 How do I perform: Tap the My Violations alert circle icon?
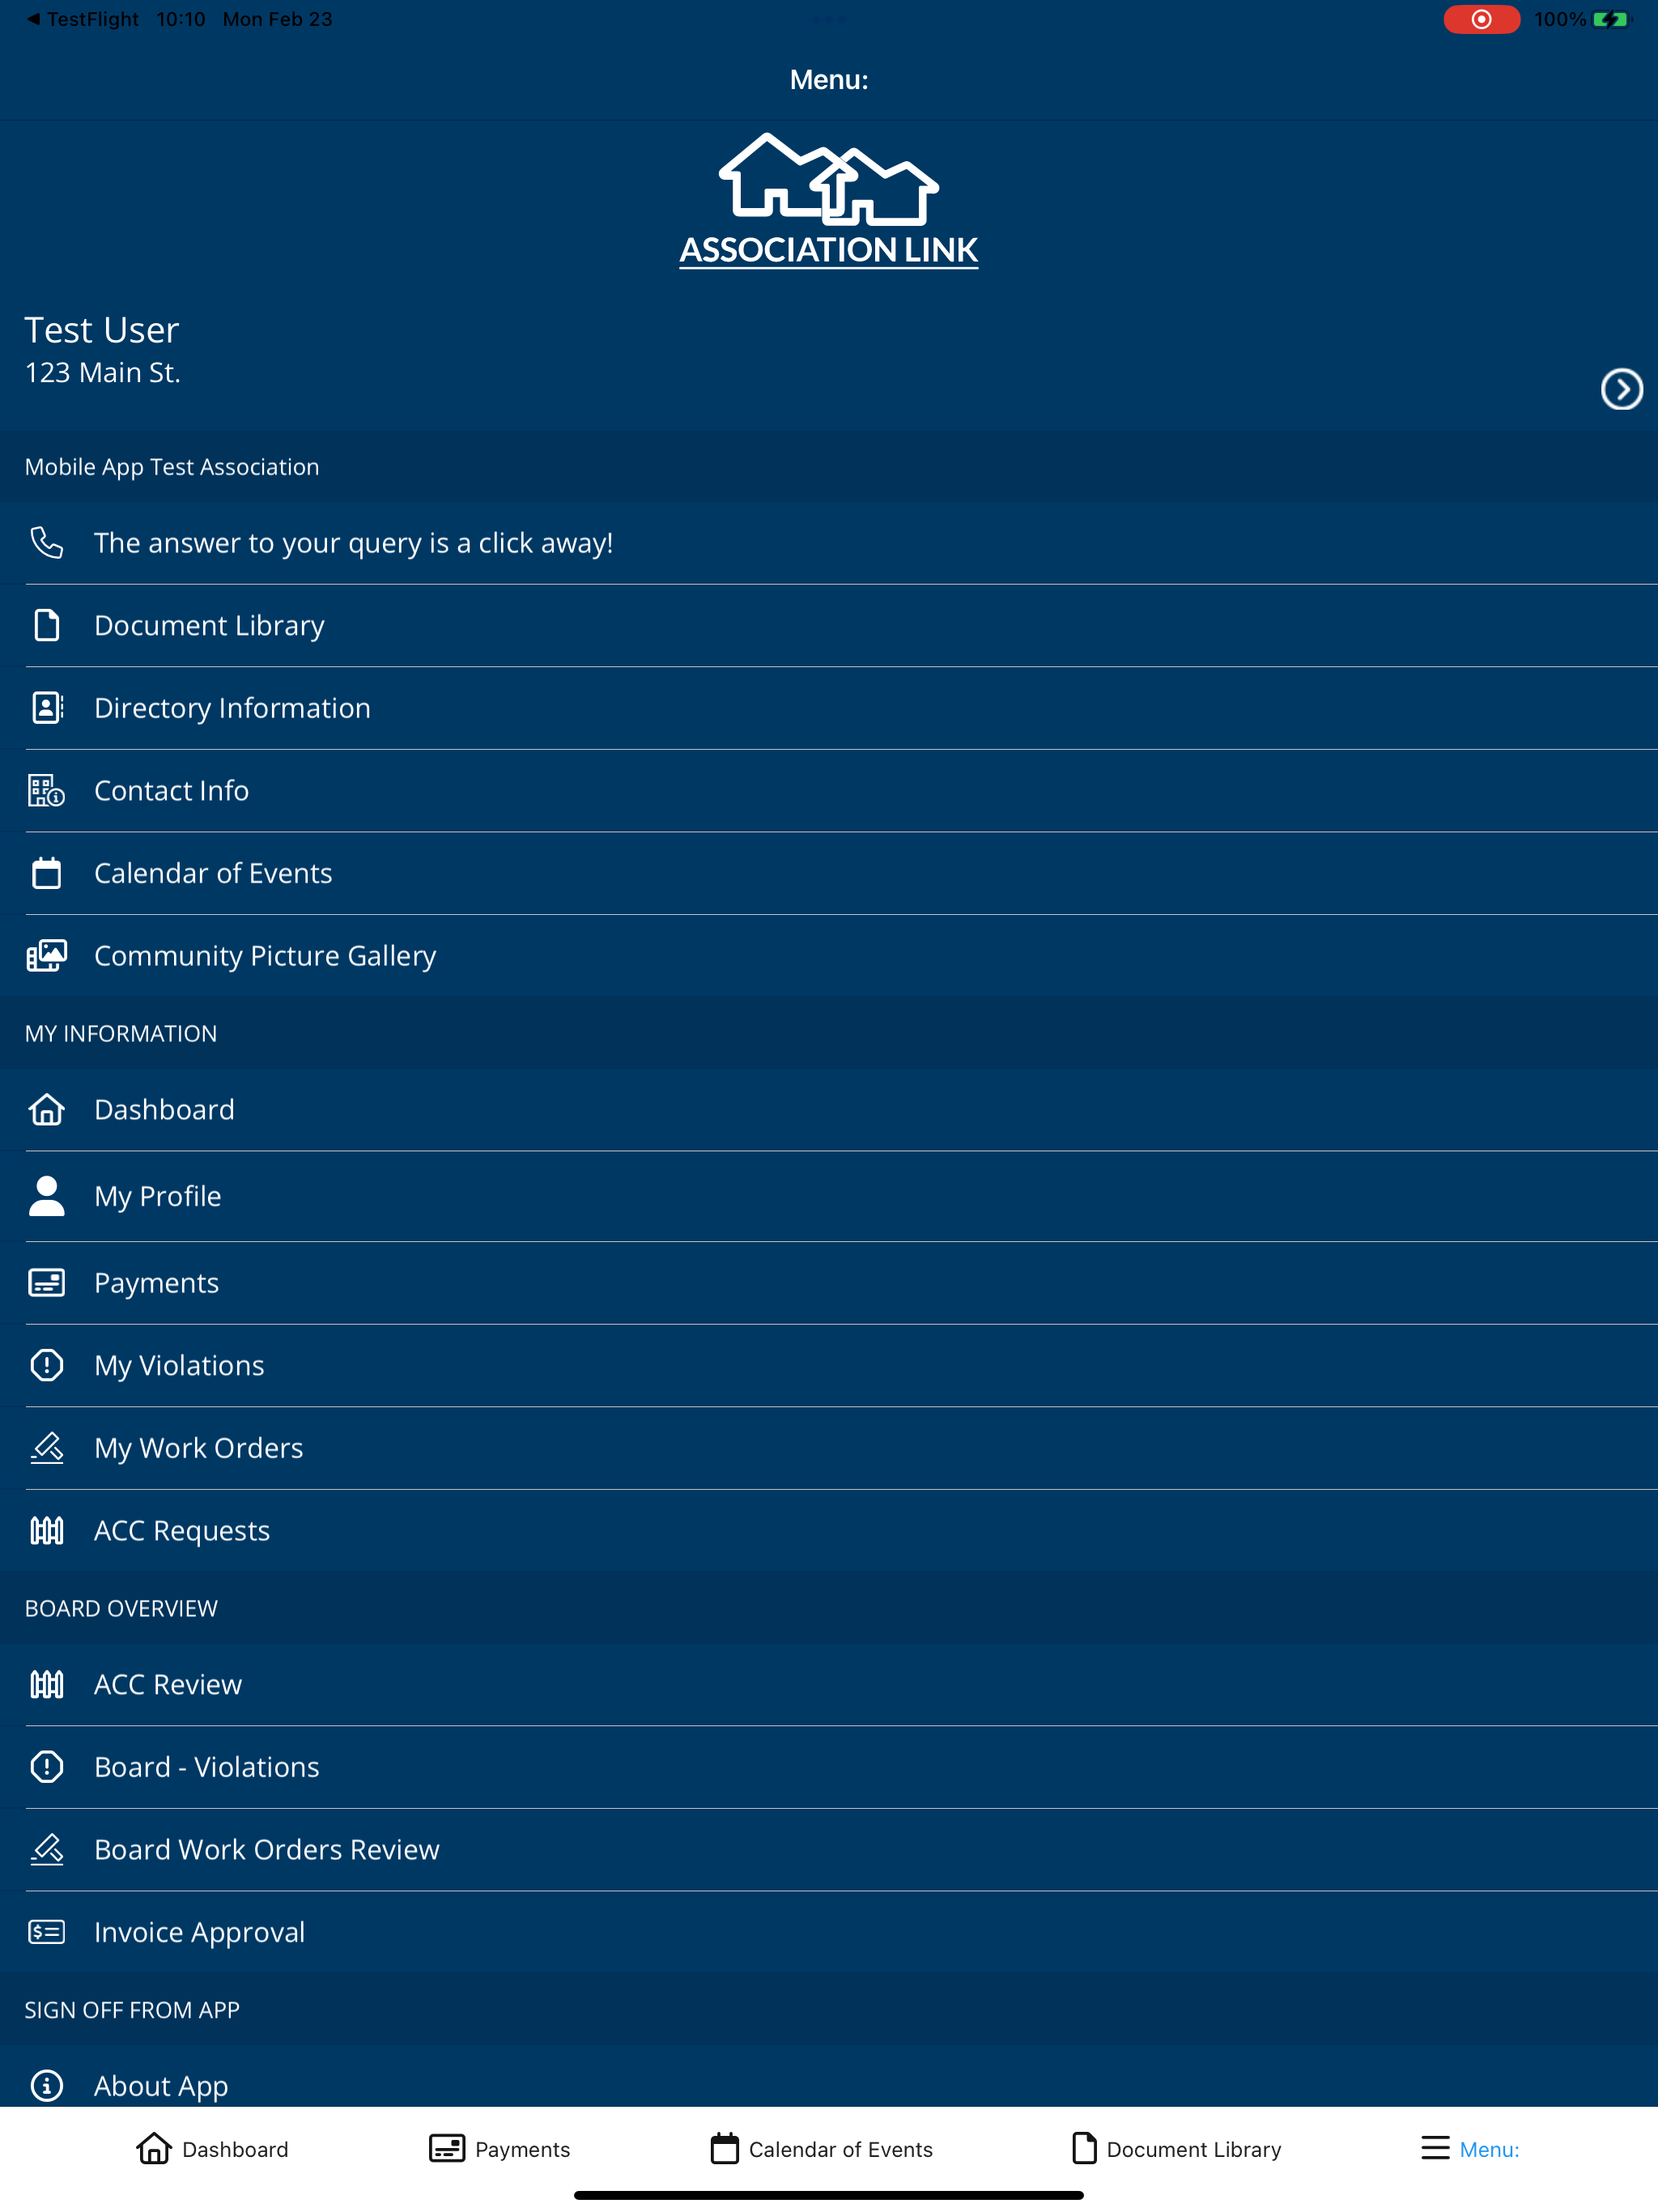47,1365
